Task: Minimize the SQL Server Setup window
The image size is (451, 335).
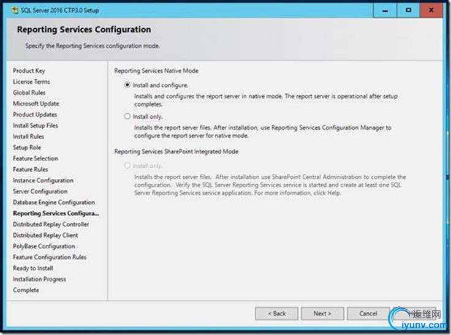Action: point(381,10)
